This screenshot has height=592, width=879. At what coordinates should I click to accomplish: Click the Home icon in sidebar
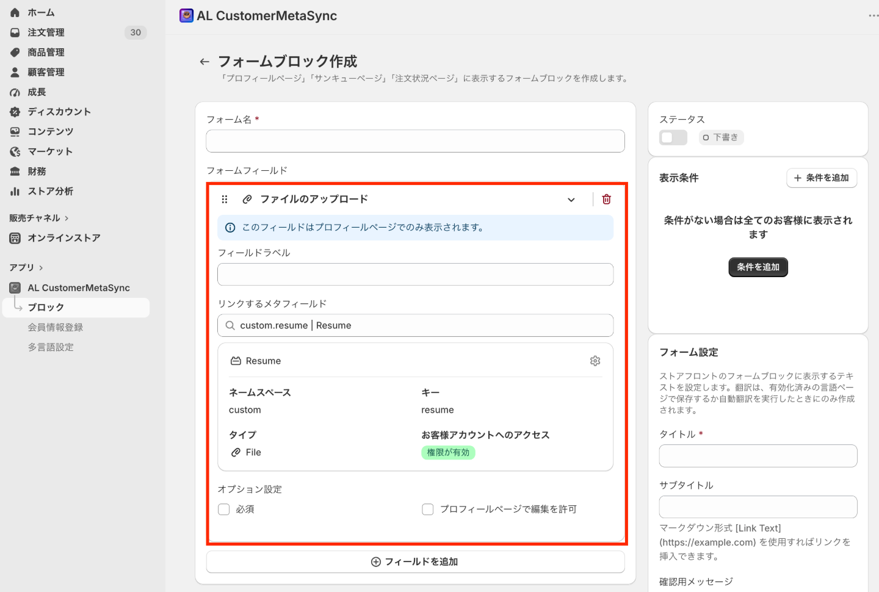pyautogui.click(x=15, y=13)
